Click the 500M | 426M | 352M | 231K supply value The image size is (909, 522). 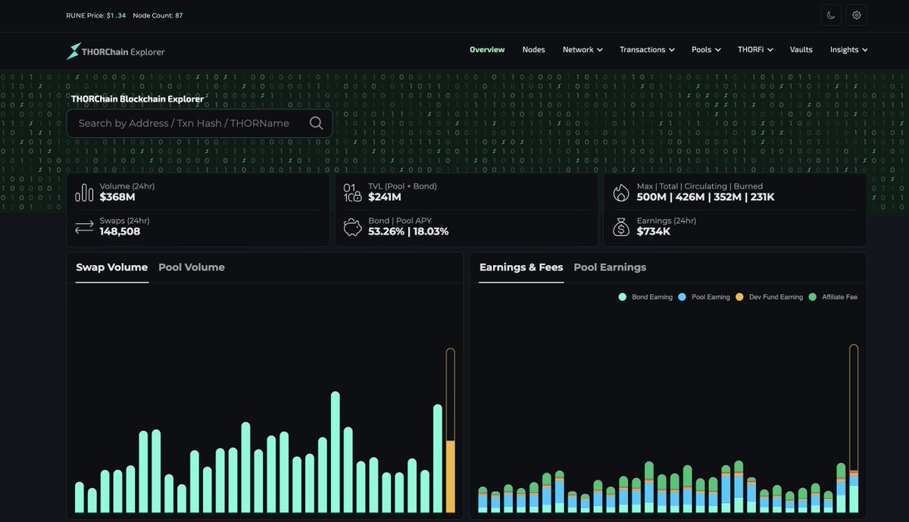[705, 197]
